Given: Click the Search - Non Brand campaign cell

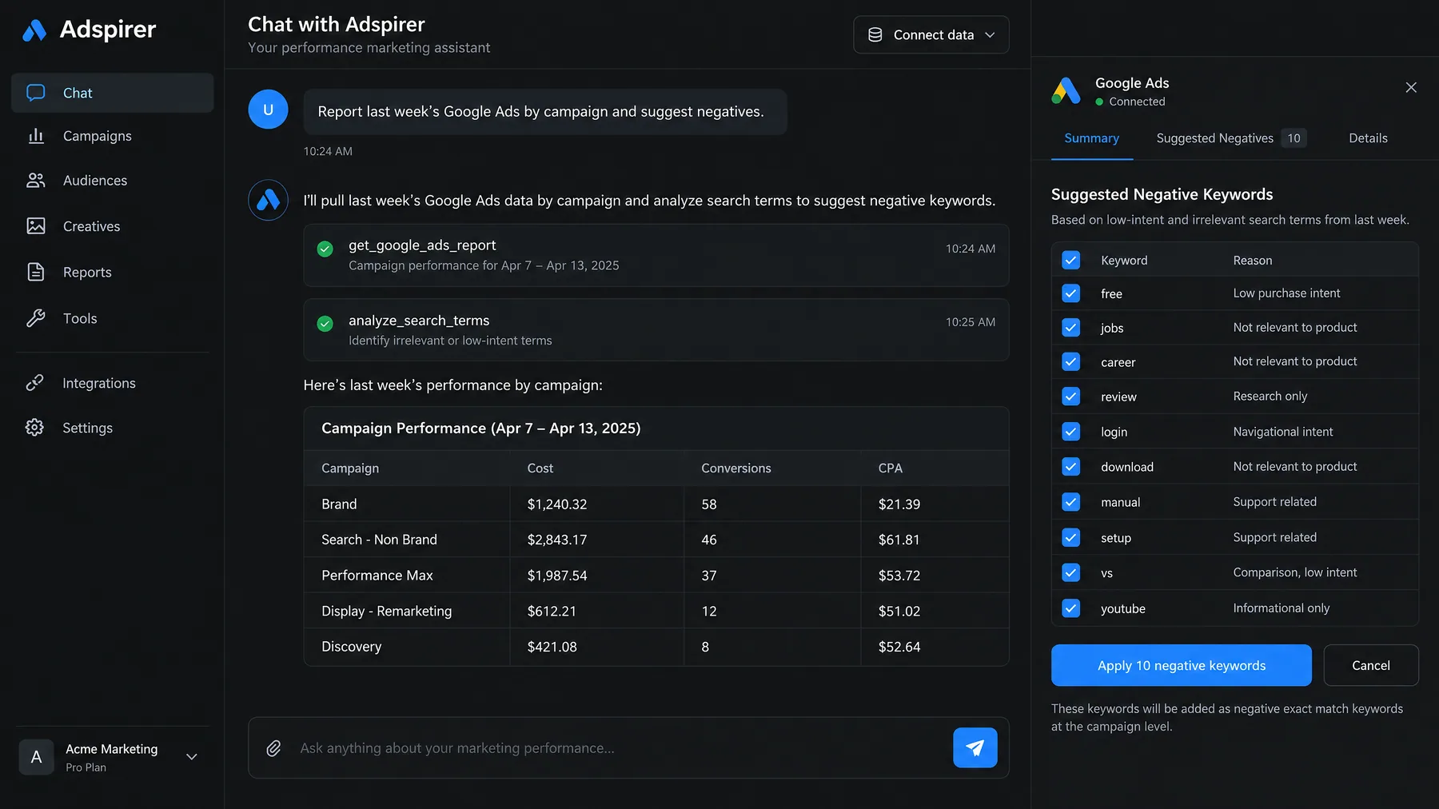Looking at the screenshot, I should click(x=406, y=540).
